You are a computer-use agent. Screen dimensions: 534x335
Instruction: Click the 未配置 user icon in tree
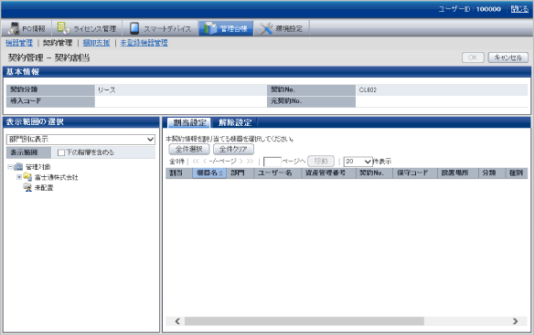(x=27, y=187)
